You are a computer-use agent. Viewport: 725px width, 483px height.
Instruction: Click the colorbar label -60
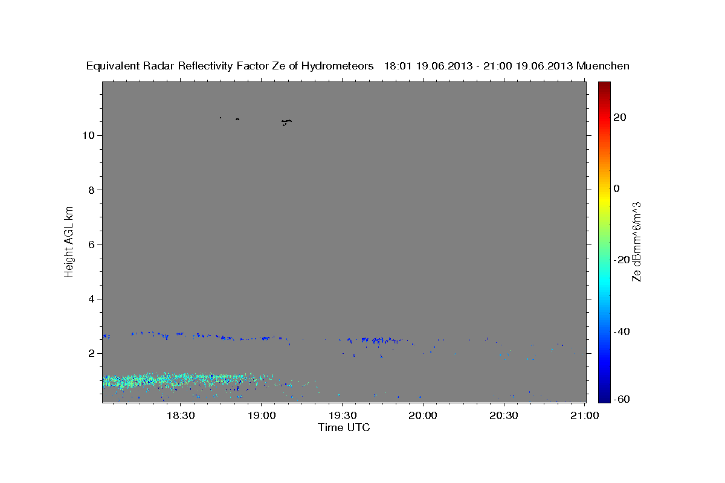pos(622,400)
